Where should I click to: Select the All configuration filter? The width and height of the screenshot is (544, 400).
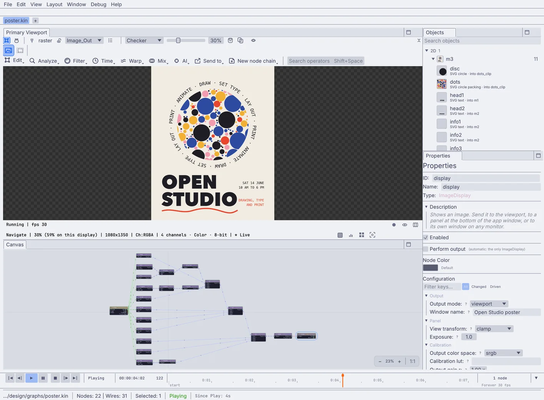pyautogui.click(x=466, y=287)
